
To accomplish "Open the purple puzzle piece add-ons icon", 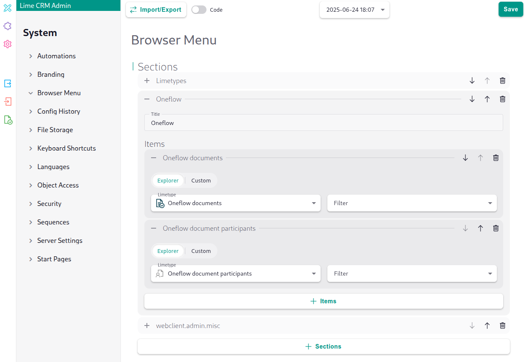I will [8, 26].
